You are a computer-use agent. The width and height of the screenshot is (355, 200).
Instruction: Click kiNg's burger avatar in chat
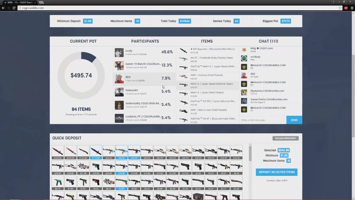tap(244, 50)
